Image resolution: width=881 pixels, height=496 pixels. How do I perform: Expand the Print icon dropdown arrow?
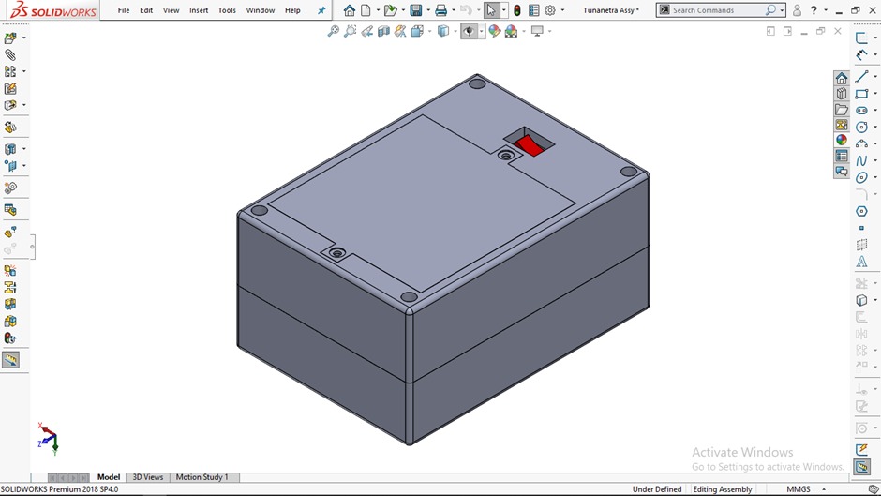coord(454,10)
